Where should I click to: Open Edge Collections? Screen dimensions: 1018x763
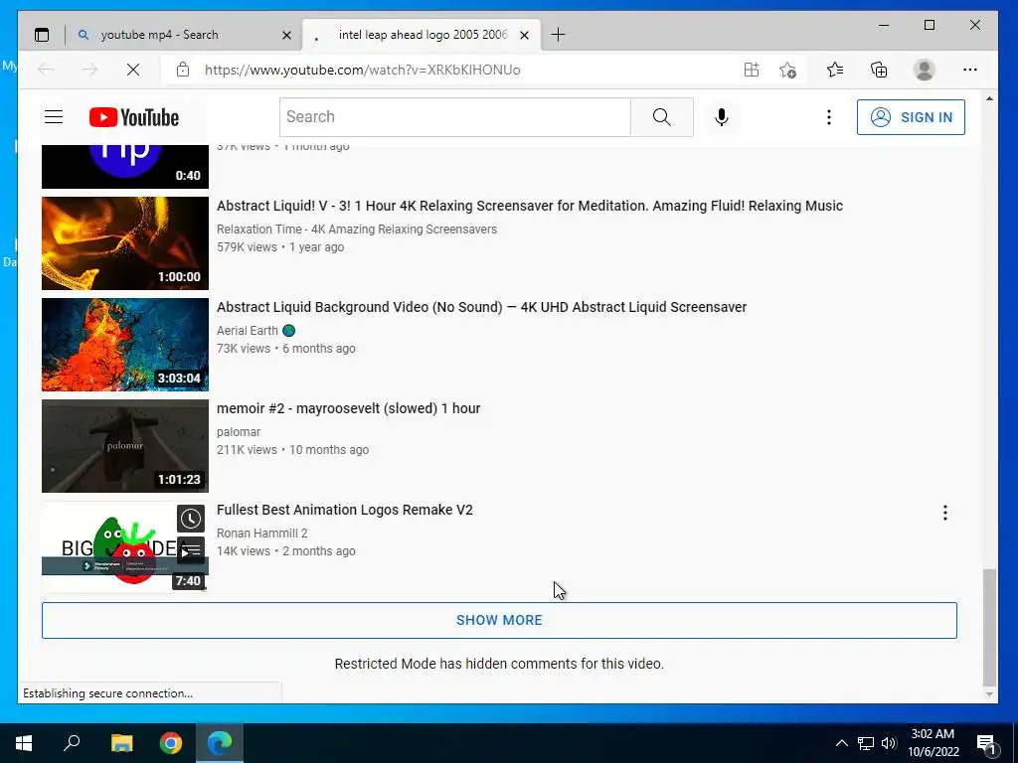(879, 70)
